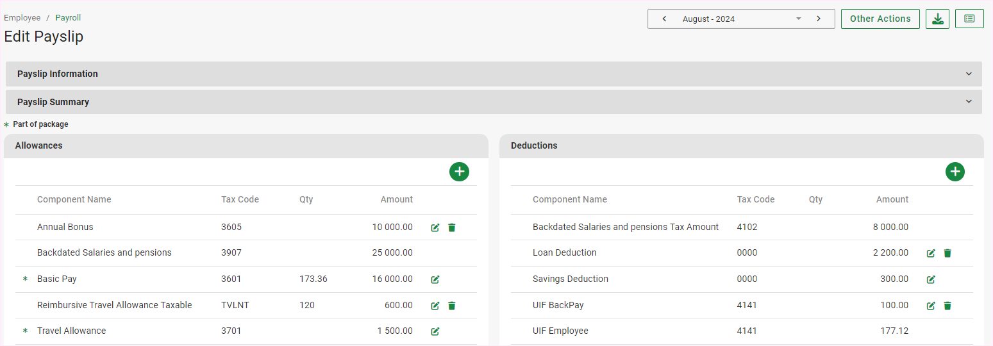The height and width of the screenshot is (346, 993).
Task: Open the Other Actions menu
Action: pos(880,19)
